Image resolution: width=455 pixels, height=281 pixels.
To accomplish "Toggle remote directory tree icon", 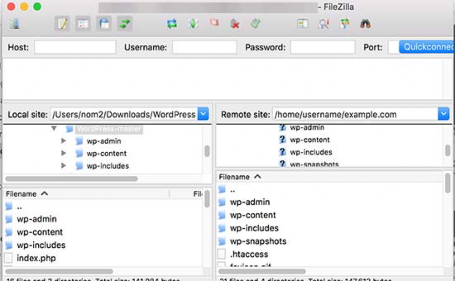I will 104,24.
